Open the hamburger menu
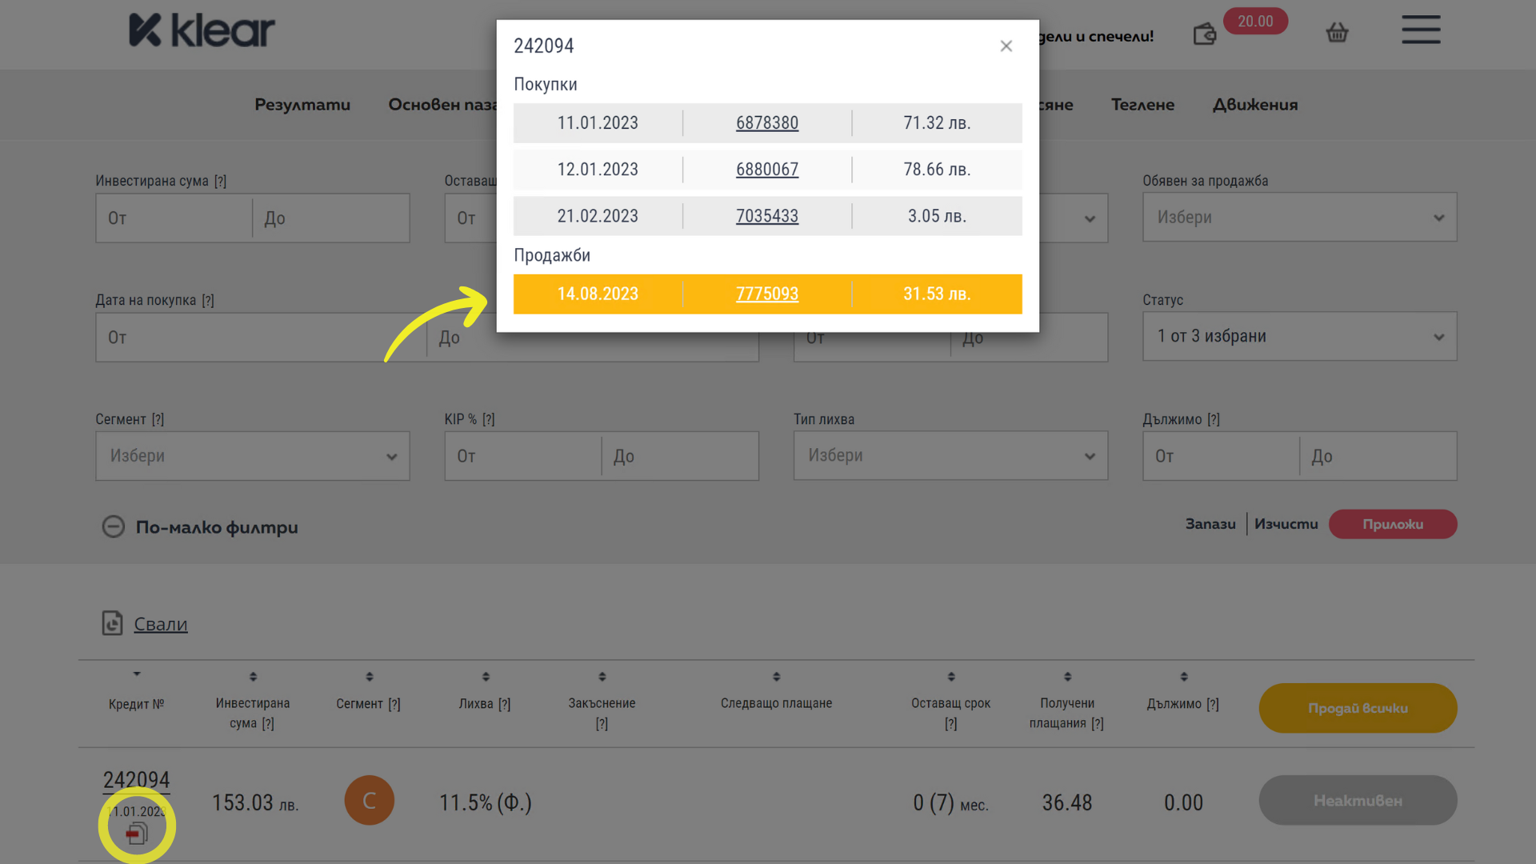Viewport: 1536px width, 864px height. 1421,30
